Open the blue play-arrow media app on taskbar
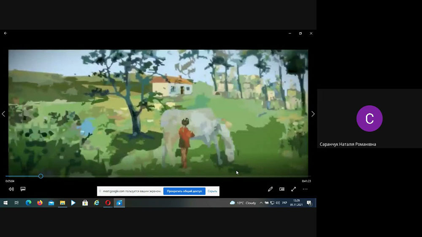Viewport: 422px width, 237px height. pyautogui.click(x=73, y=203)
